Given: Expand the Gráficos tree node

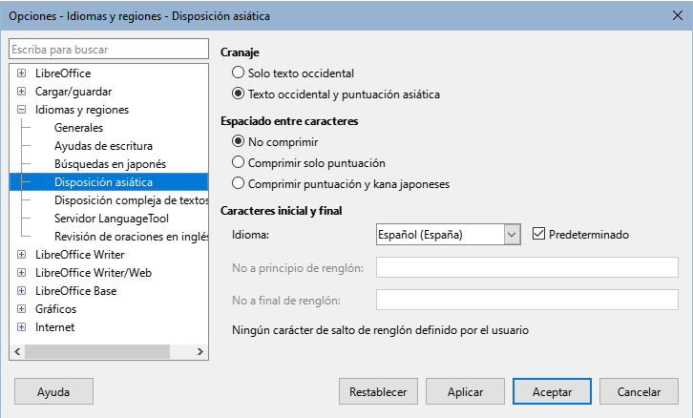Looking at the screenshot, I should coord(21,308).
